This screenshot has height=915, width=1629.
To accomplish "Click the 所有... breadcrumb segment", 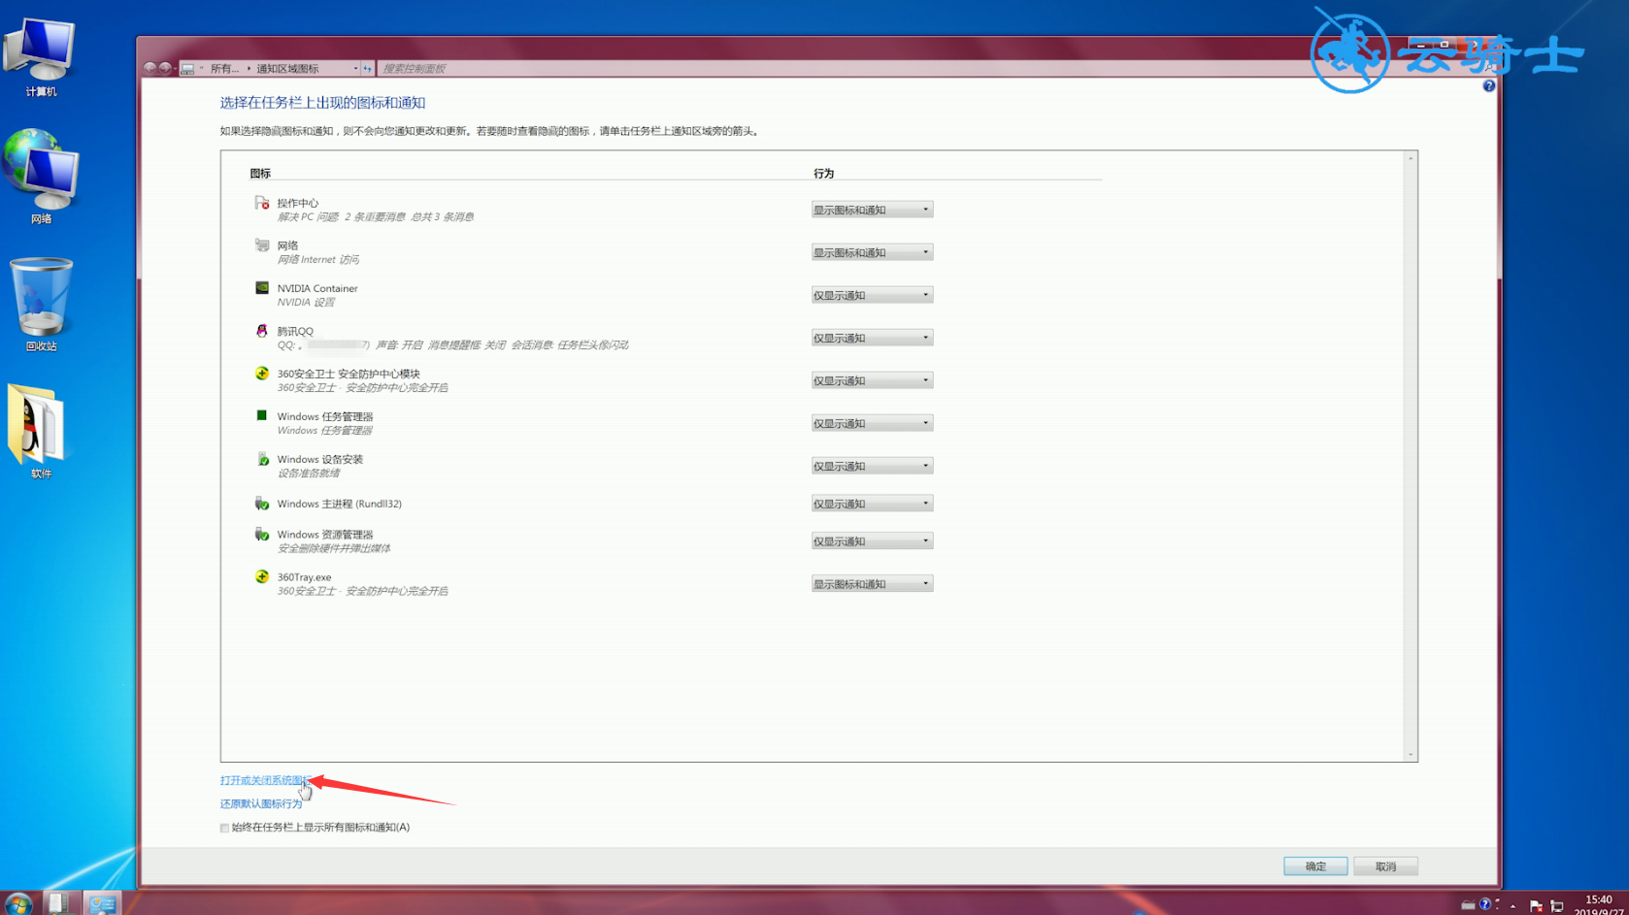I will (224, 69).
